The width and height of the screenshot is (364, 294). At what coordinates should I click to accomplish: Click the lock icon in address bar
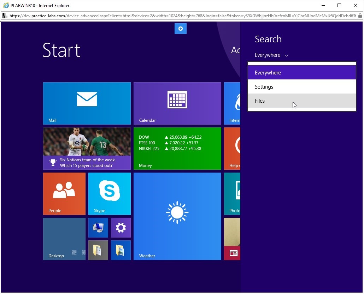point(360,16)
